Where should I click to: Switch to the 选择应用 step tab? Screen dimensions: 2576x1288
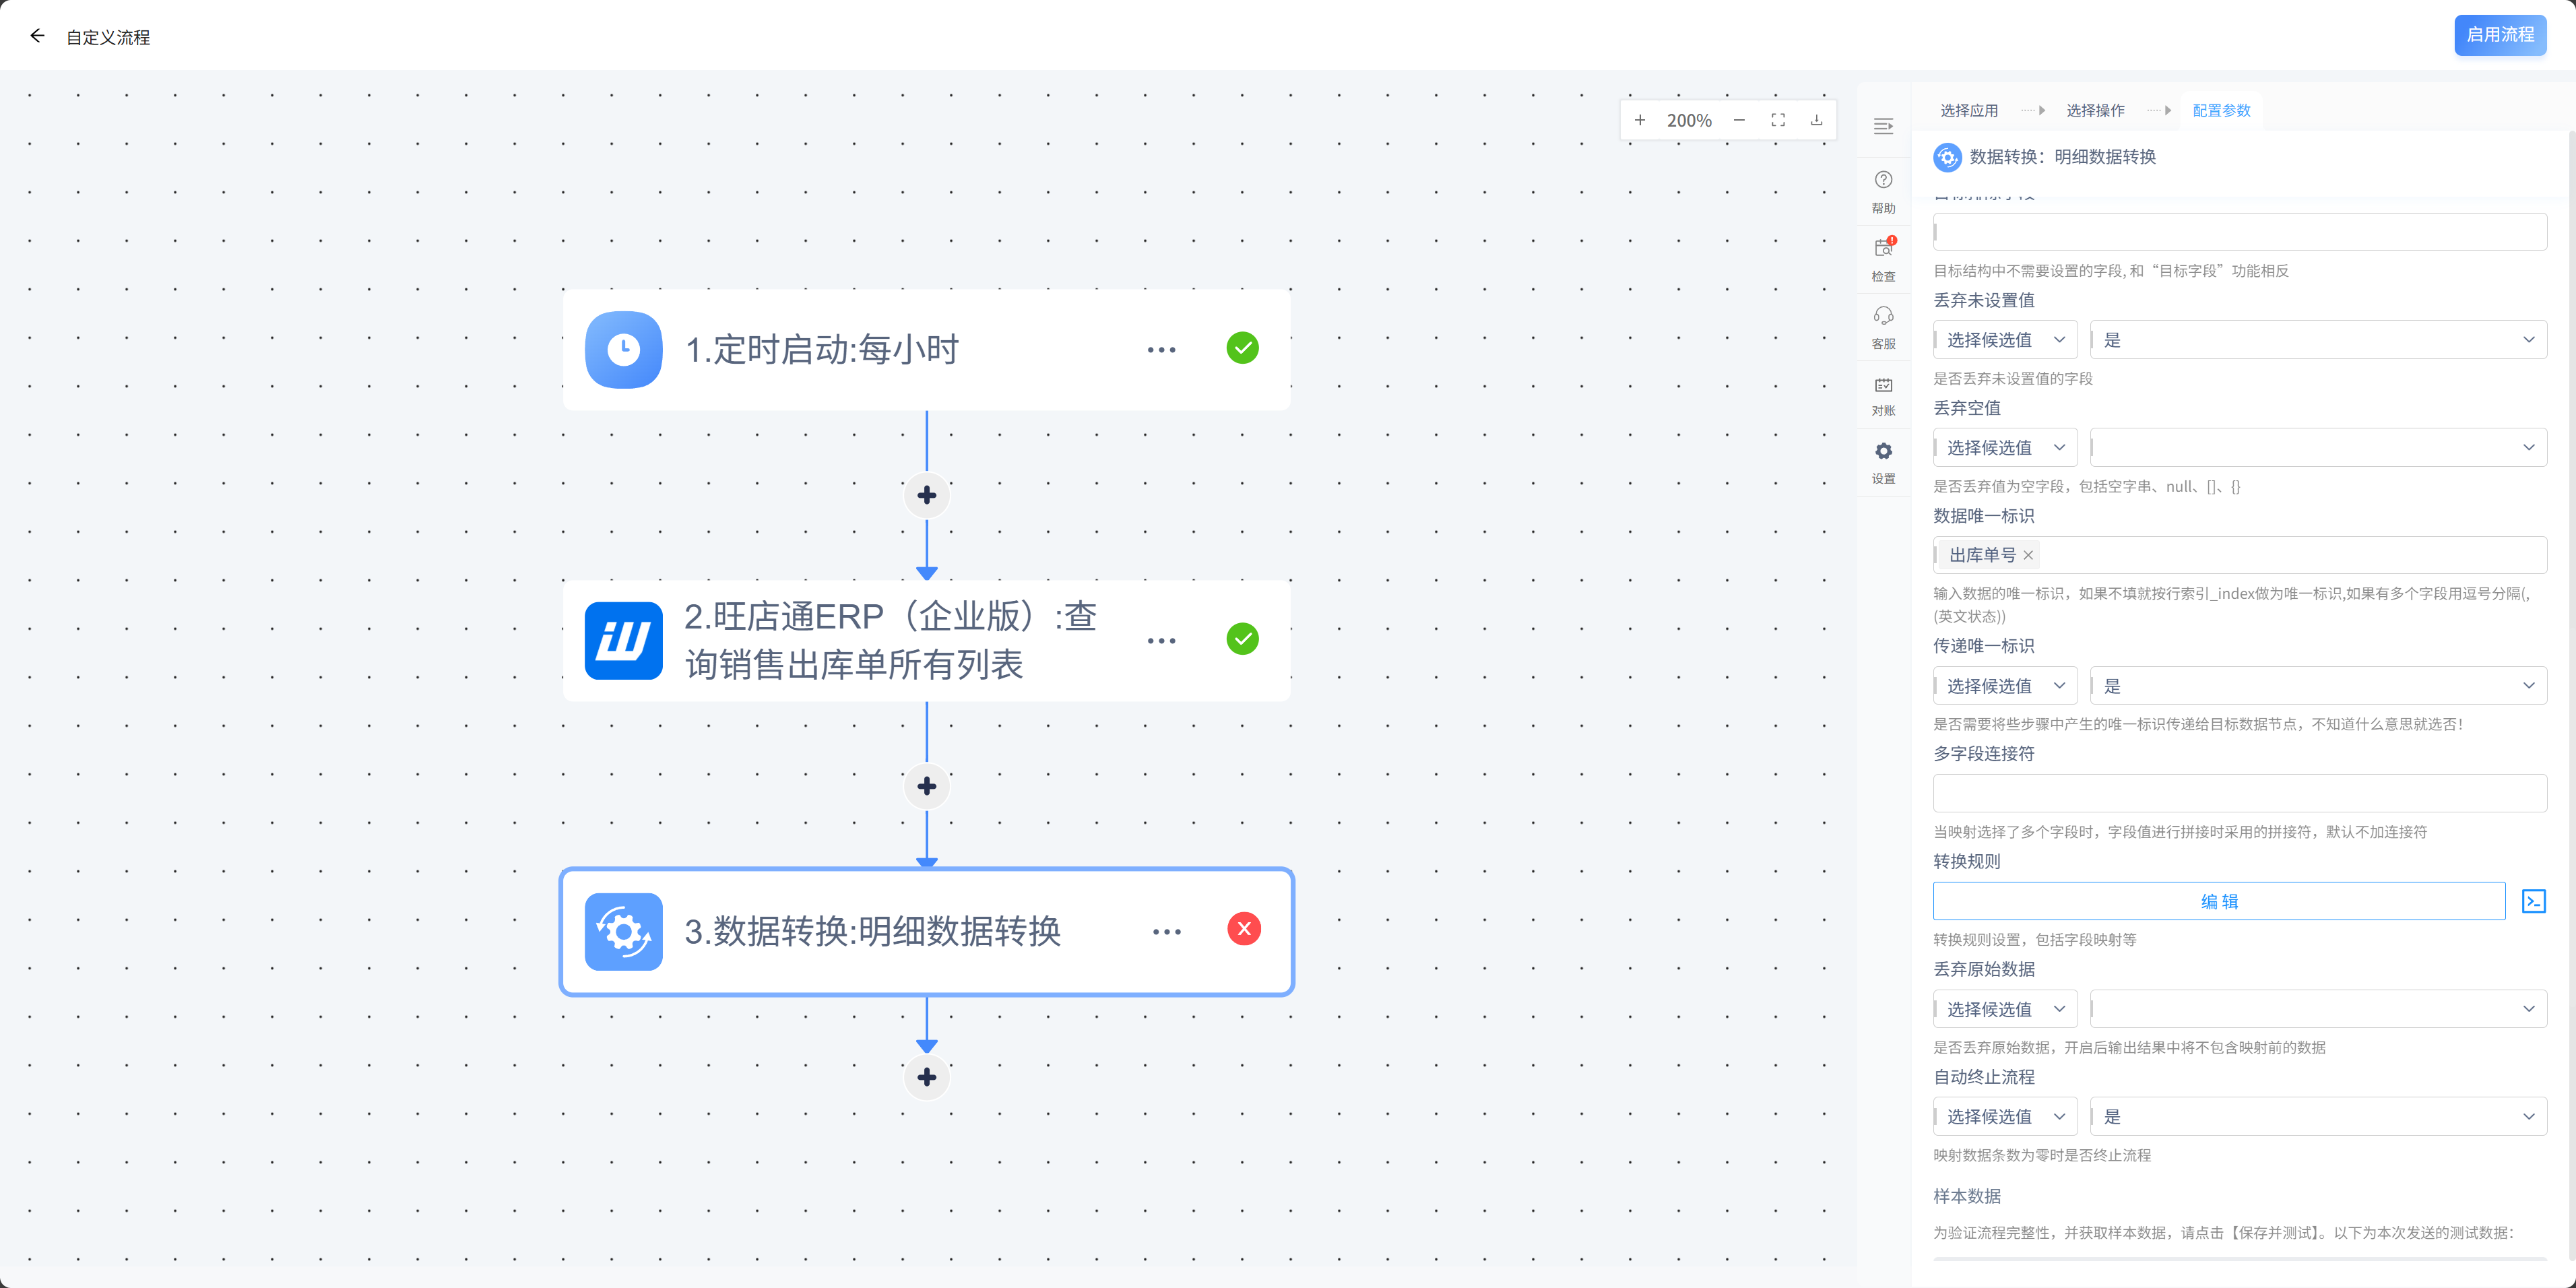click(x=1969, y=110)
